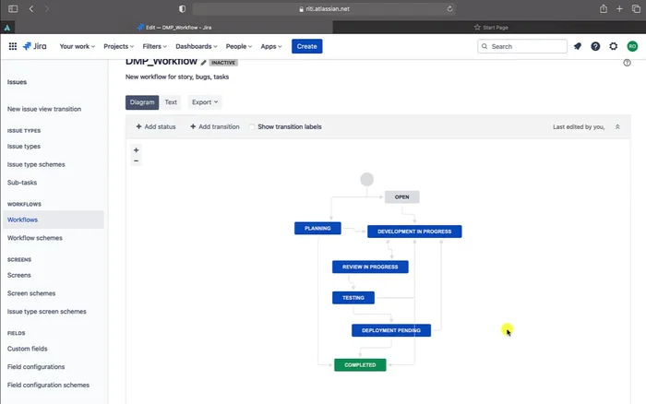Click the privacy shield icon
The height and width of the screenshot is (404, 646).
[x=182, y=8]
